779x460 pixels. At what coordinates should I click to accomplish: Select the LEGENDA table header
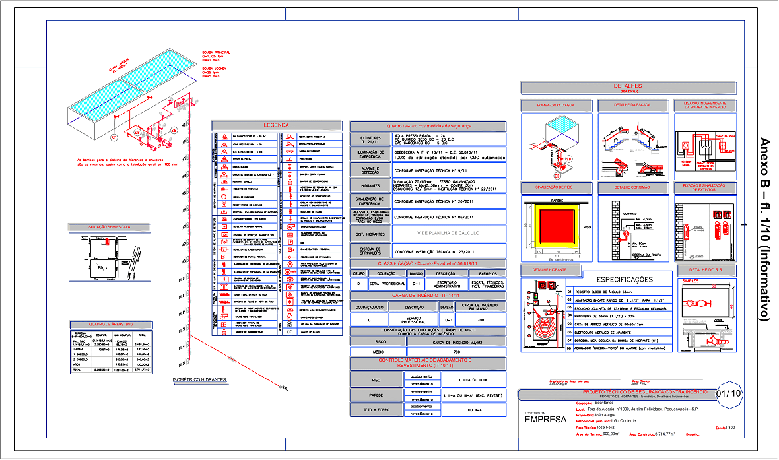coord(276,125)
